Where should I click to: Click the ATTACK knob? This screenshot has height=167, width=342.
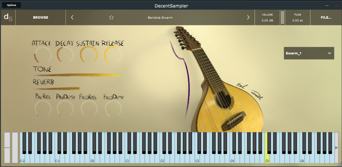[43, 55]
